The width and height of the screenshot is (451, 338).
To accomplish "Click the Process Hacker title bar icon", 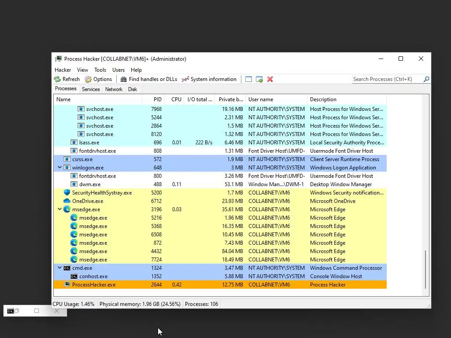I will [59, 59].
